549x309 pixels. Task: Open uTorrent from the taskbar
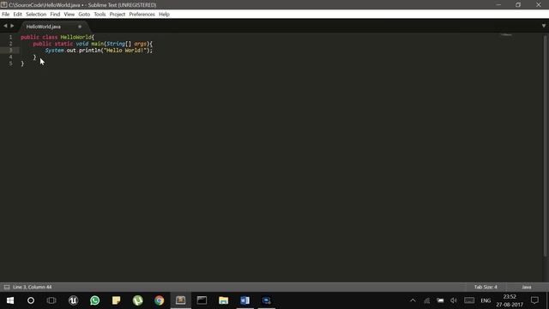tap(138, 300)
